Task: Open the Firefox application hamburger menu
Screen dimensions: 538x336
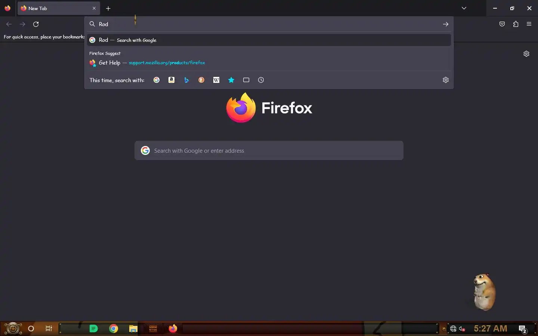Action: (529, 24)
